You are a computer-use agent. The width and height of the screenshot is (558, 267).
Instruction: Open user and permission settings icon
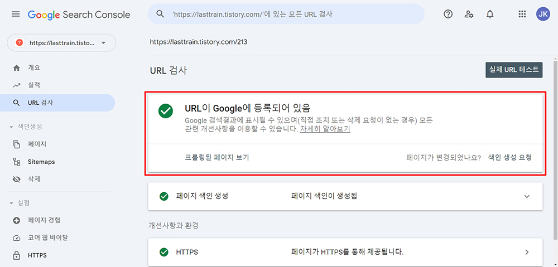[x=469, y=14]
